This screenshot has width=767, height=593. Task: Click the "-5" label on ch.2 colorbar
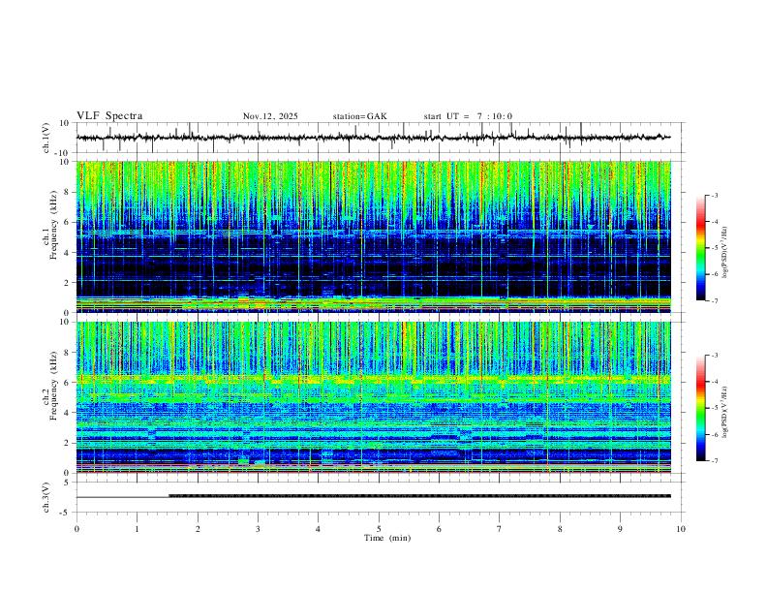point(714,408)
